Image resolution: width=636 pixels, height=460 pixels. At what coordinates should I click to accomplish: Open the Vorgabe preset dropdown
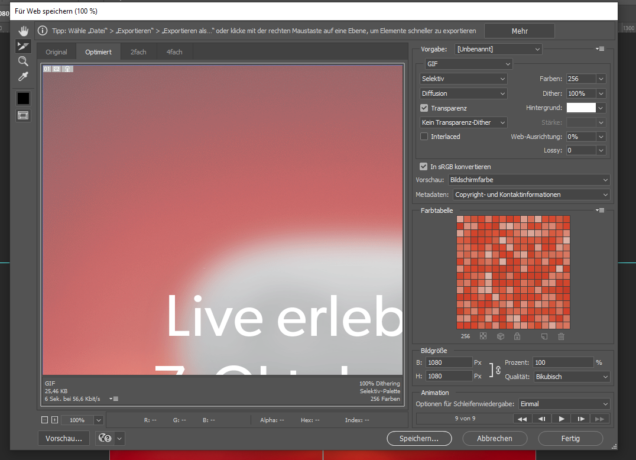(498, 49)
